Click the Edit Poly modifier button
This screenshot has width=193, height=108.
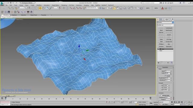tap(161, 32)
